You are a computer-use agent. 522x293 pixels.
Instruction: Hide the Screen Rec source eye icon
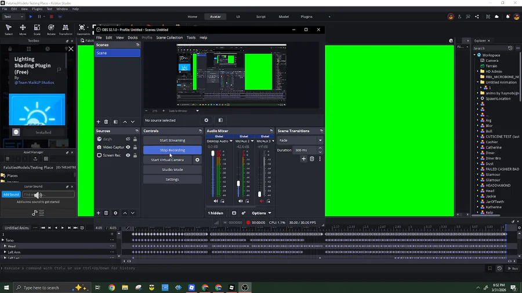(x=128, y=155)
